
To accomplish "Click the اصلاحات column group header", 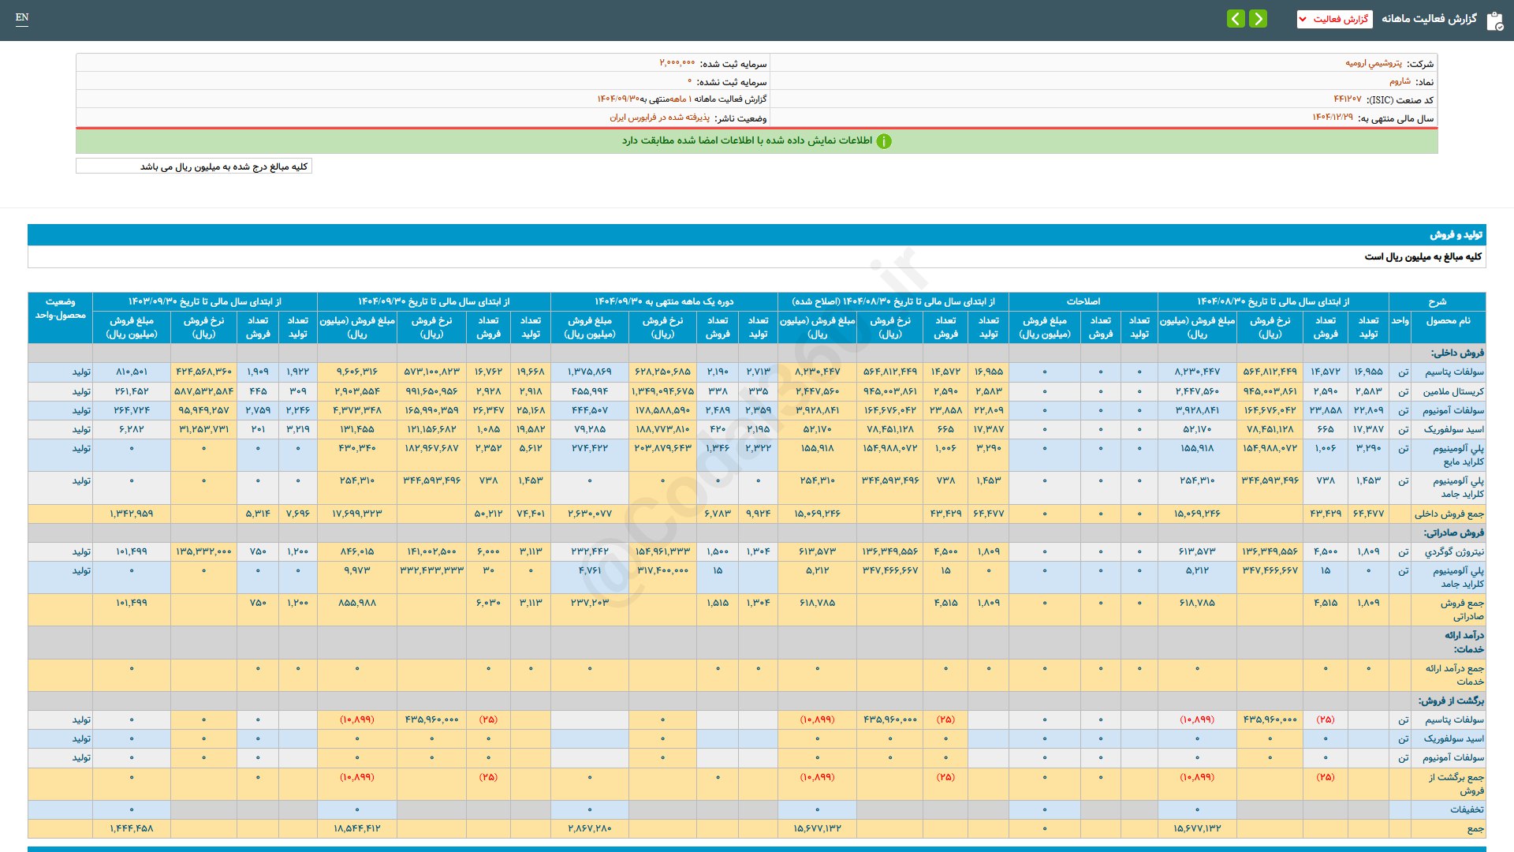I will click(1083, 301).
